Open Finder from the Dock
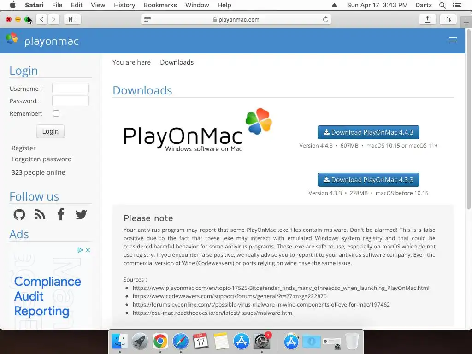 [x=119, y=342]
